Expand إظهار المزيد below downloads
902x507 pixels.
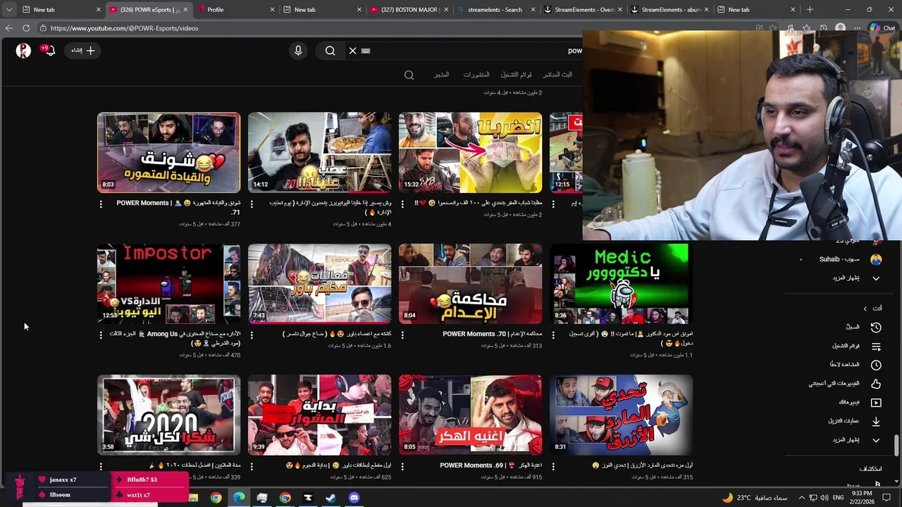[856, 440]
